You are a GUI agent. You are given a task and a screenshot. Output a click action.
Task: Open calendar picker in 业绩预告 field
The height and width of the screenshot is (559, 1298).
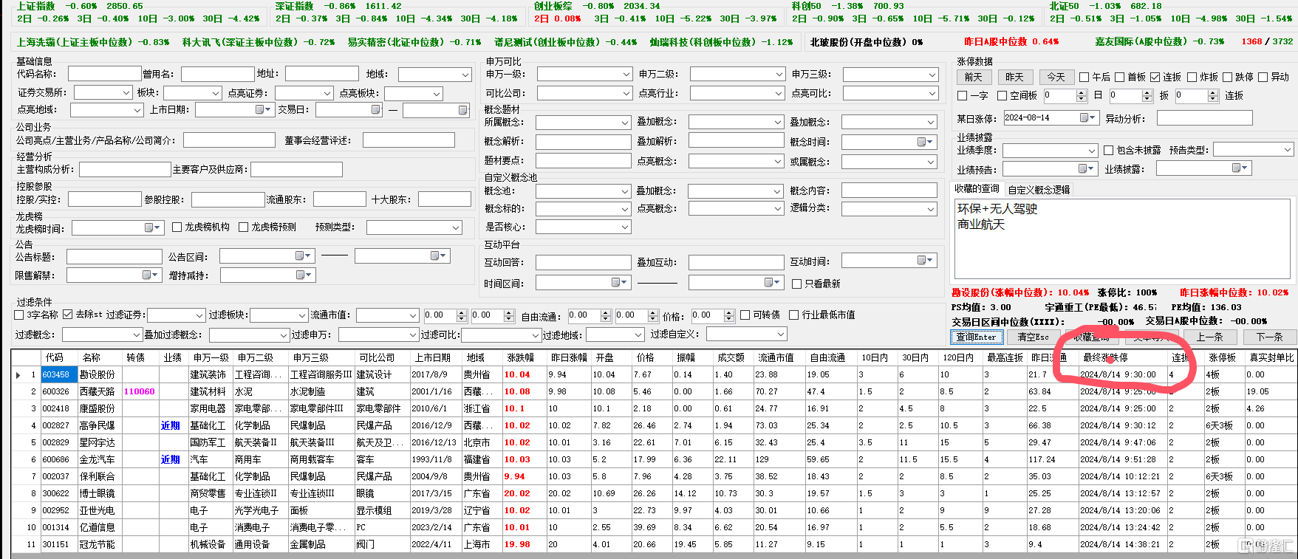tap(1087, 168)
